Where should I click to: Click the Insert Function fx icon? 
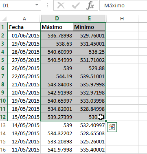[x=90, y=5]
